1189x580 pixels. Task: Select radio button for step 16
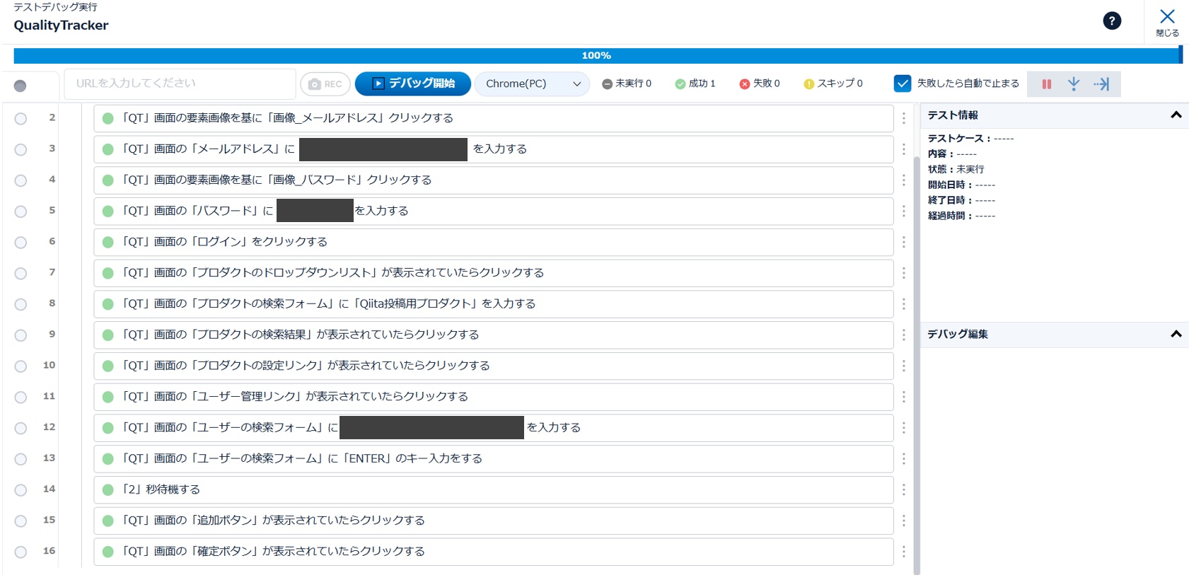pos(21,552)
